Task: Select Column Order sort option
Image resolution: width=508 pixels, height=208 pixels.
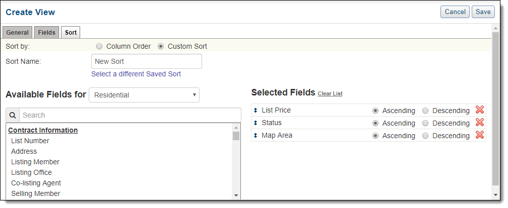Action: pyautogui.click(x=99, y=46)
